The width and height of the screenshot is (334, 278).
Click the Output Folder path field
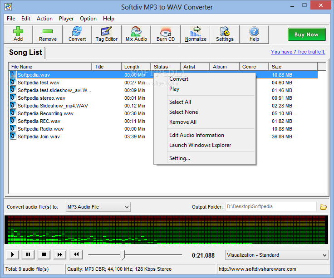coord(271,206)
